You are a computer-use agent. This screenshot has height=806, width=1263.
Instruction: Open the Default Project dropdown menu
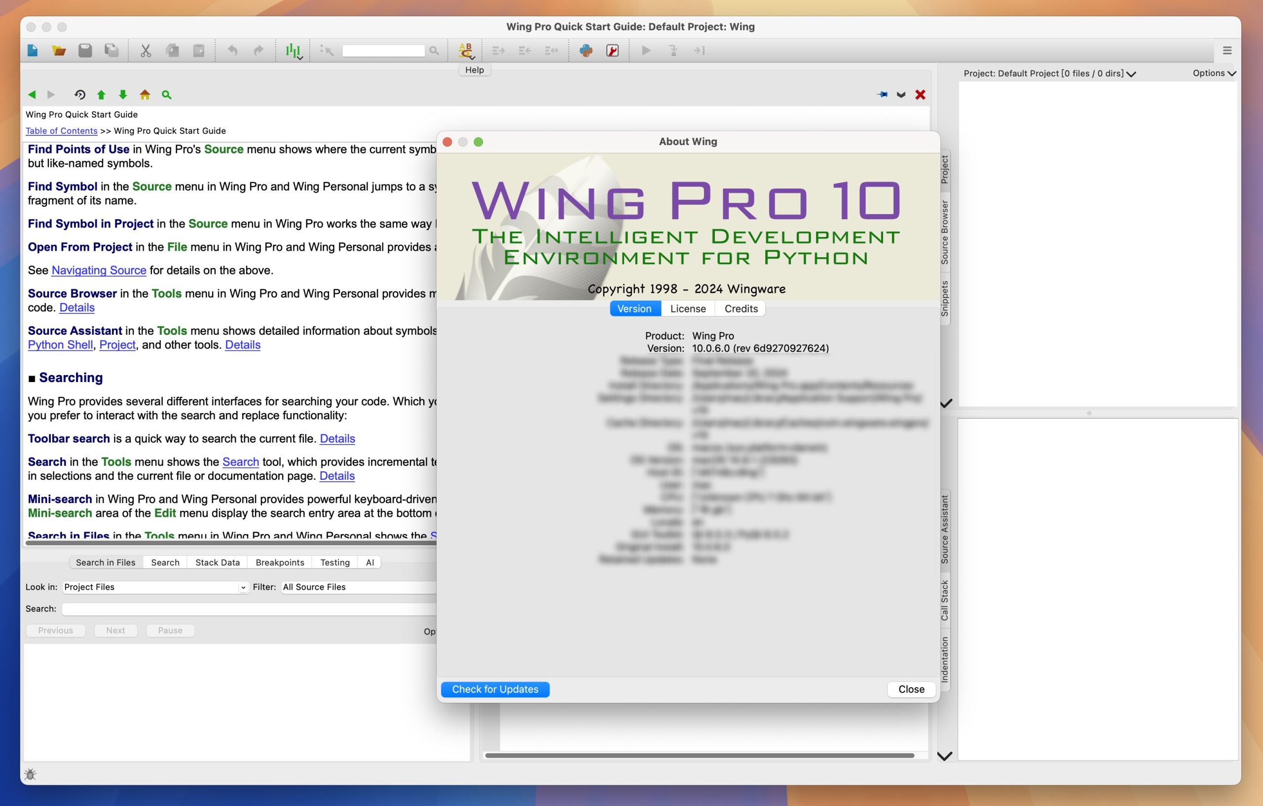click(x=1049, y=74)
